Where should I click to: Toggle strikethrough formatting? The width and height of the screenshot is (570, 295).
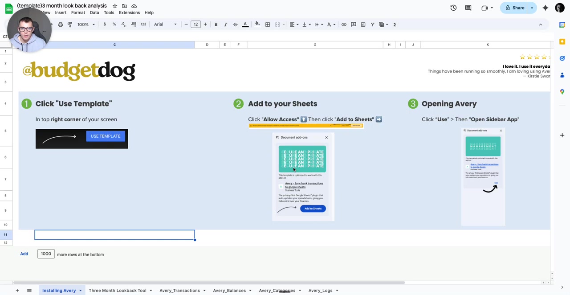tap(235, 24)
